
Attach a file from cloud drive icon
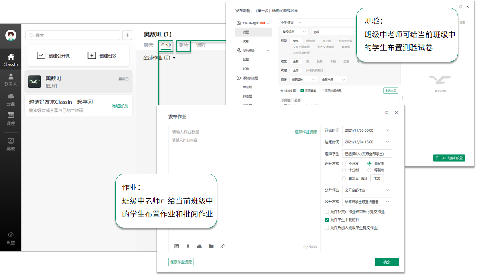[199, 246]
